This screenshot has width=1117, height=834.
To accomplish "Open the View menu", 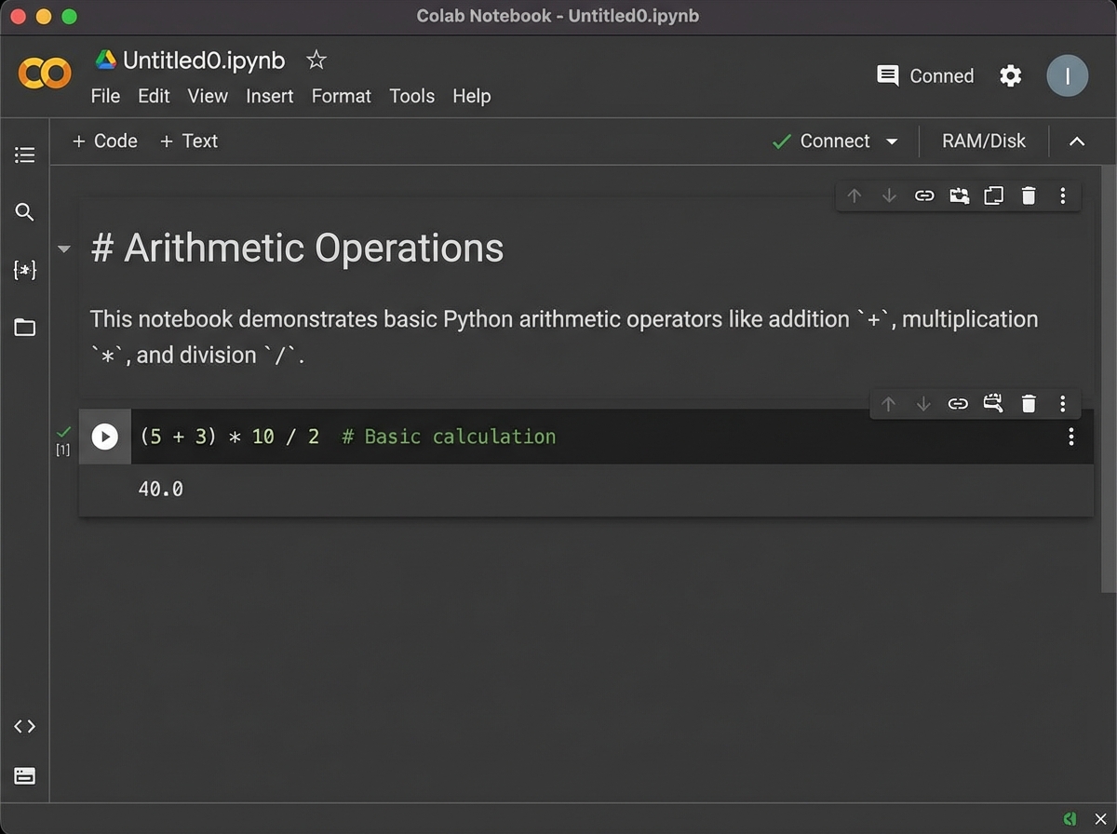I will point(208,96).
